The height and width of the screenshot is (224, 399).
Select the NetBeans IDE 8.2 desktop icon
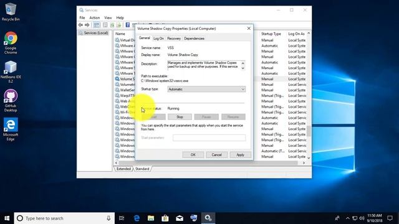(11, 72)
